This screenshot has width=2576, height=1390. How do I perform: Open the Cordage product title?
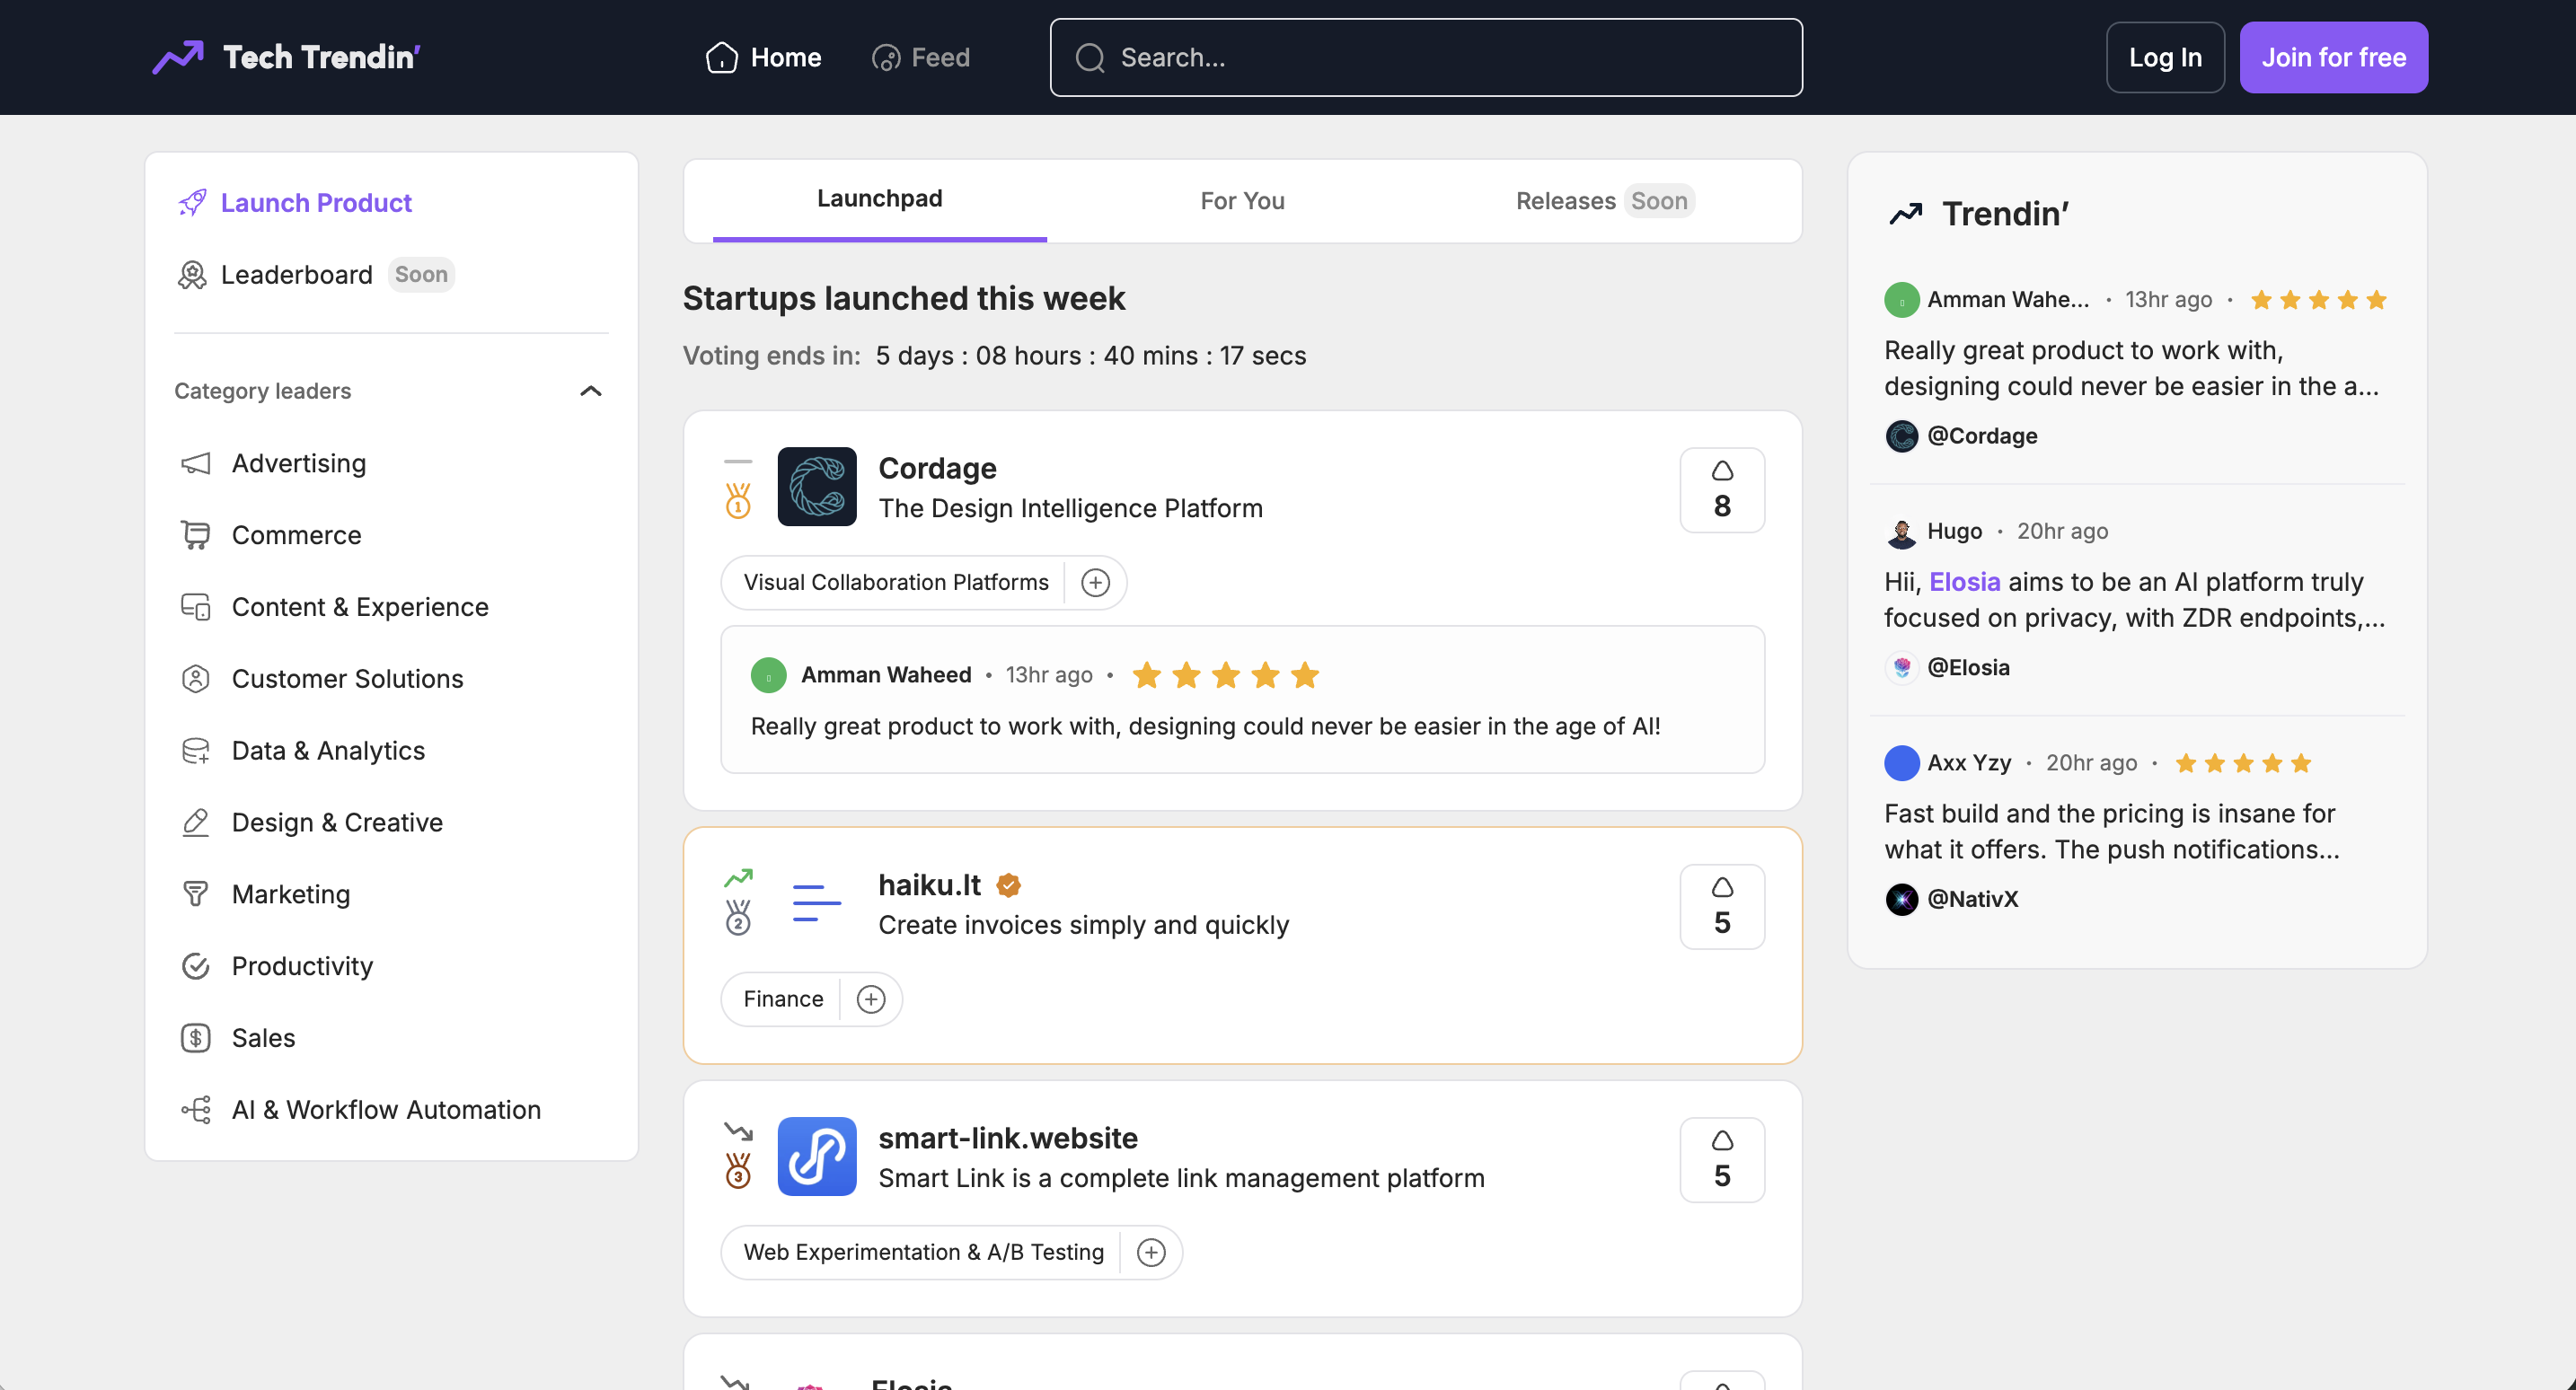click(x=937, y=468)
